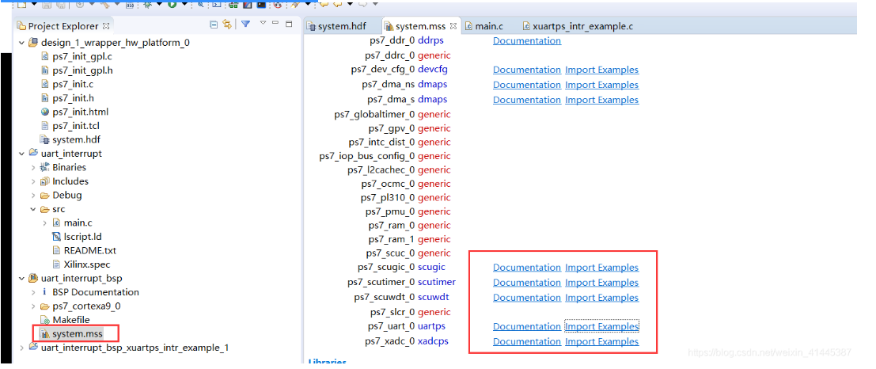Click the Binaries node icon
This screenshot has width=876, height=369.
45,167
